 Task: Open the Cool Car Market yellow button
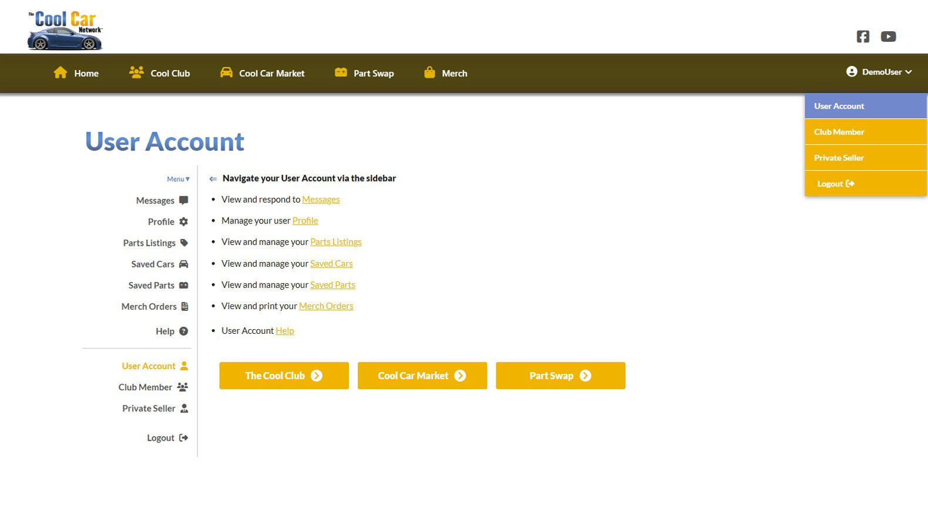(x=422, y=376)
